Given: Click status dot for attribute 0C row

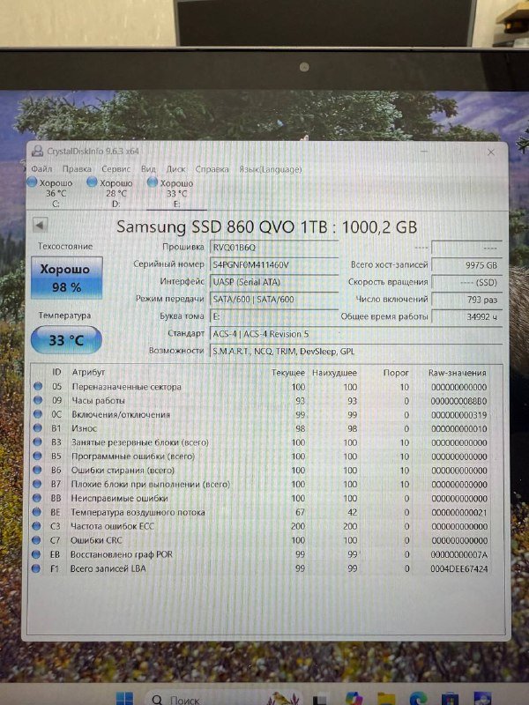Looking at the screenshot, I should coord(38,414).
